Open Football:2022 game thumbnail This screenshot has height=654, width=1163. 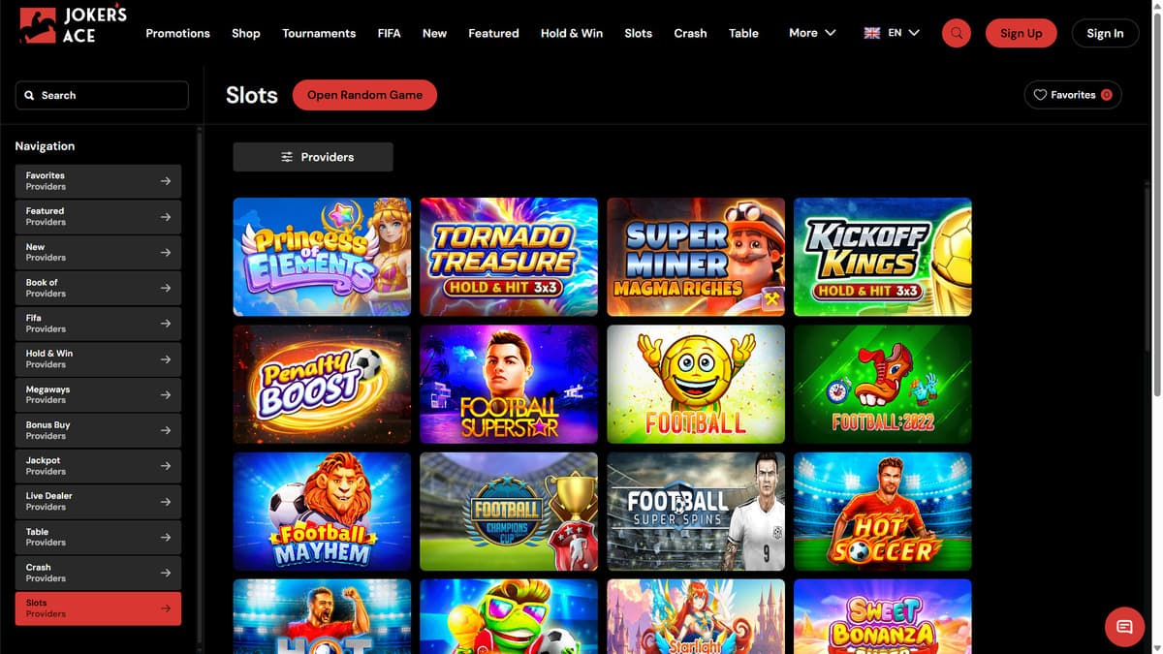coord(883,384)
